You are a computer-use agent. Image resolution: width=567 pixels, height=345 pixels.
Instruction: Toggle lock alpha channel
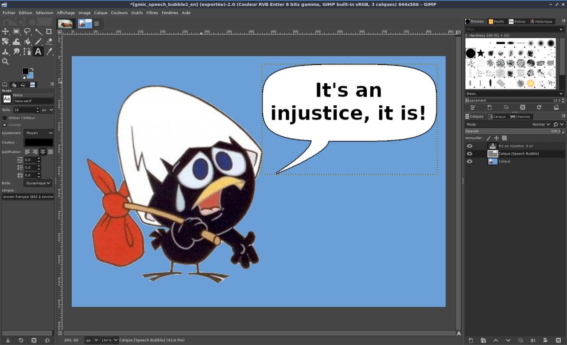click(x=504, y=138)
